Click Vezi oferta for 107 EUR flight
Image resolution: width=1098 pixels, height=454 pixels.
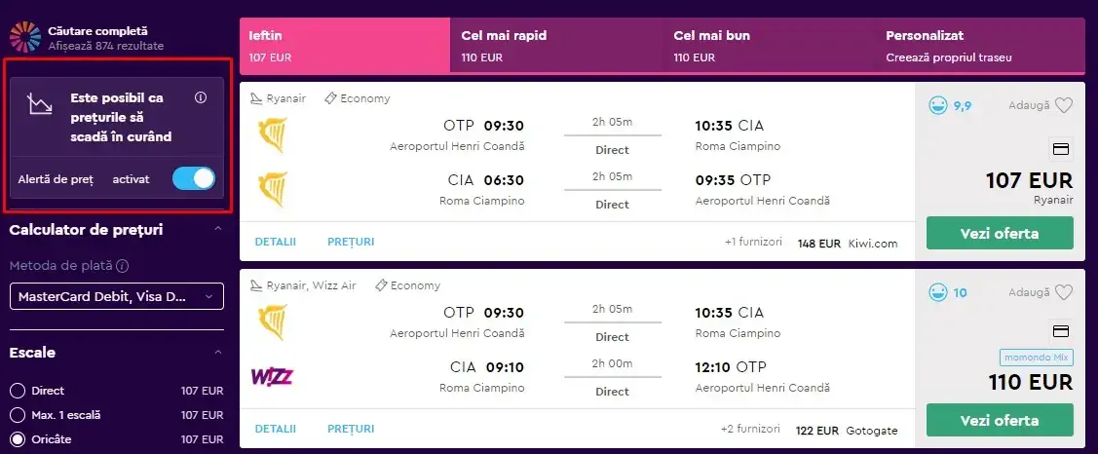(1000, 233)
